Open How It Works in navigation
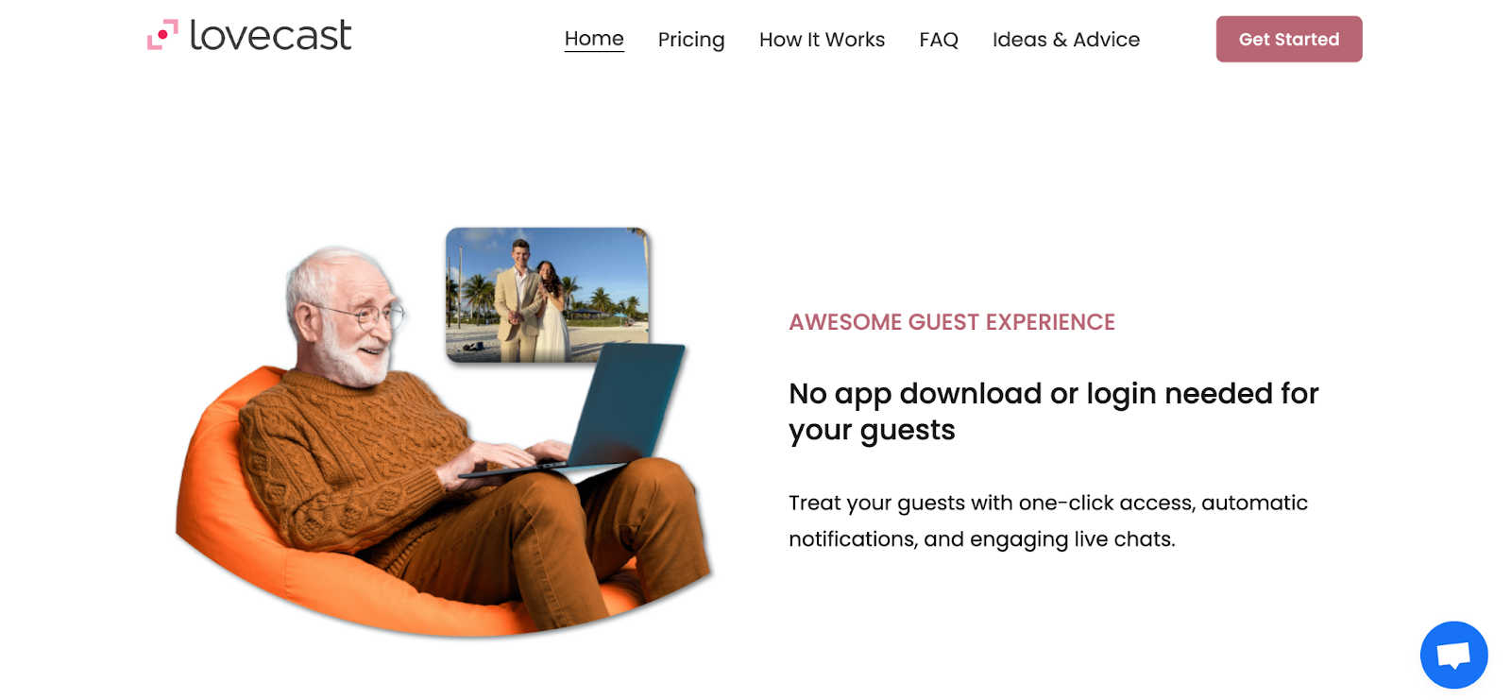The width and height of the screenshot is (1511, 700). (x=822, y=40)
